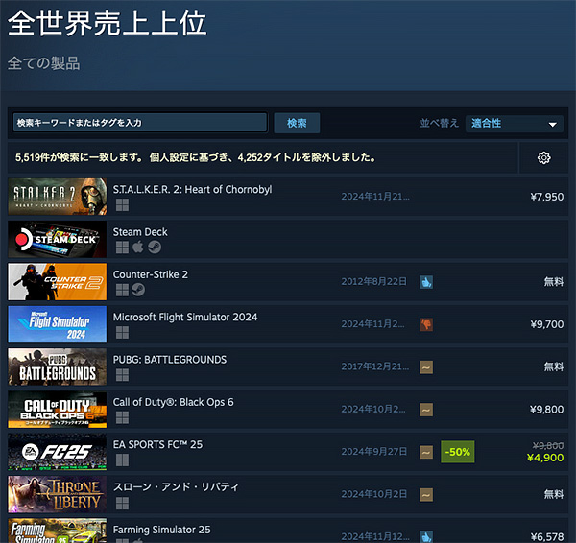Click the Steam icon under Steam Deck
Screen dimensions: 576x543
click(155, 248)
